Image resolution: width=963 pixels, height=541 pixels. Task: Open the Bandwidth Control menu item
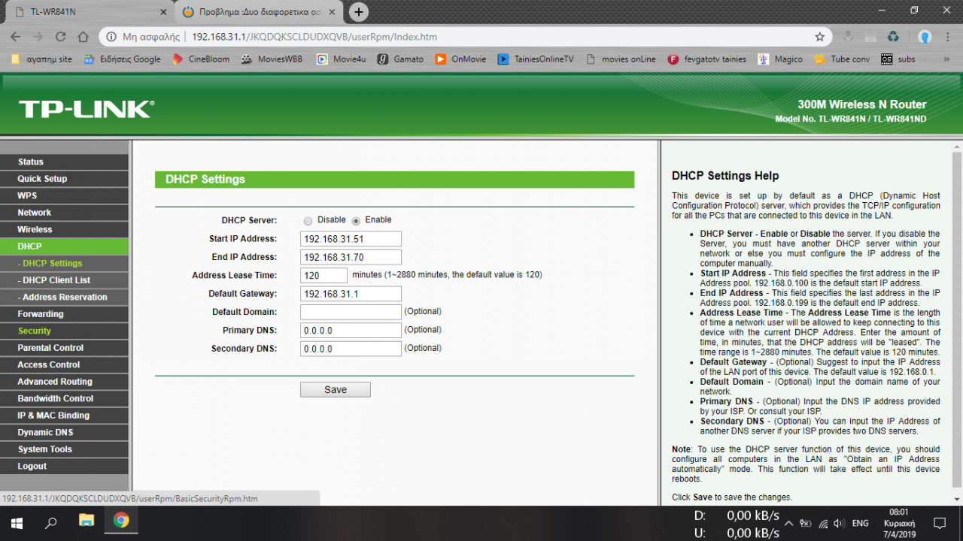point(64,398)
